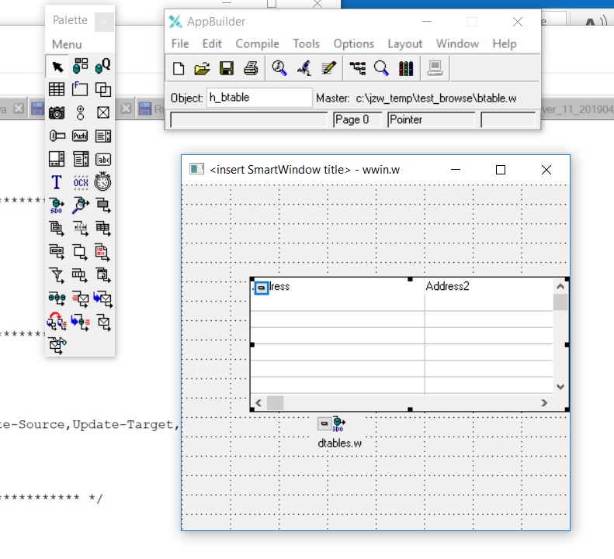Select the Push button tool
This screenshot has height=559, width=614.
[80, 136]
